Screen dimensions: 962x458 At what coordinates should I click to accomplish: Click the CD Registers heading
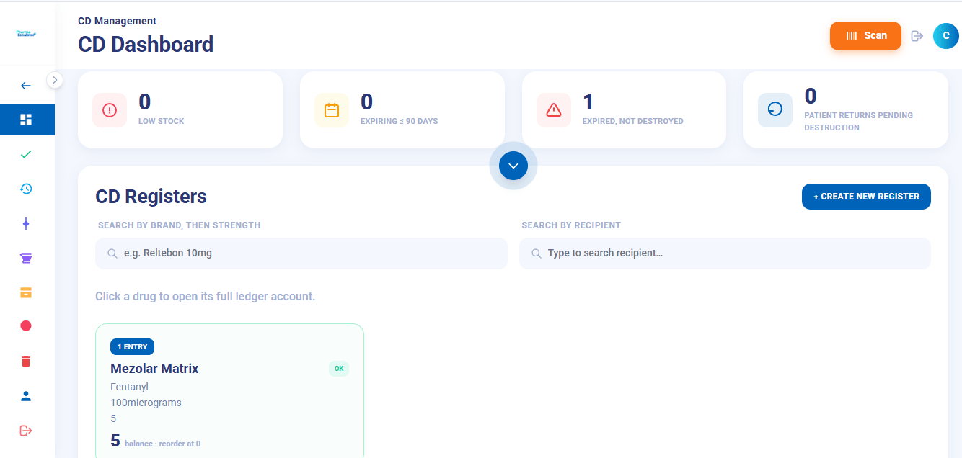click(x=151, y=197)
